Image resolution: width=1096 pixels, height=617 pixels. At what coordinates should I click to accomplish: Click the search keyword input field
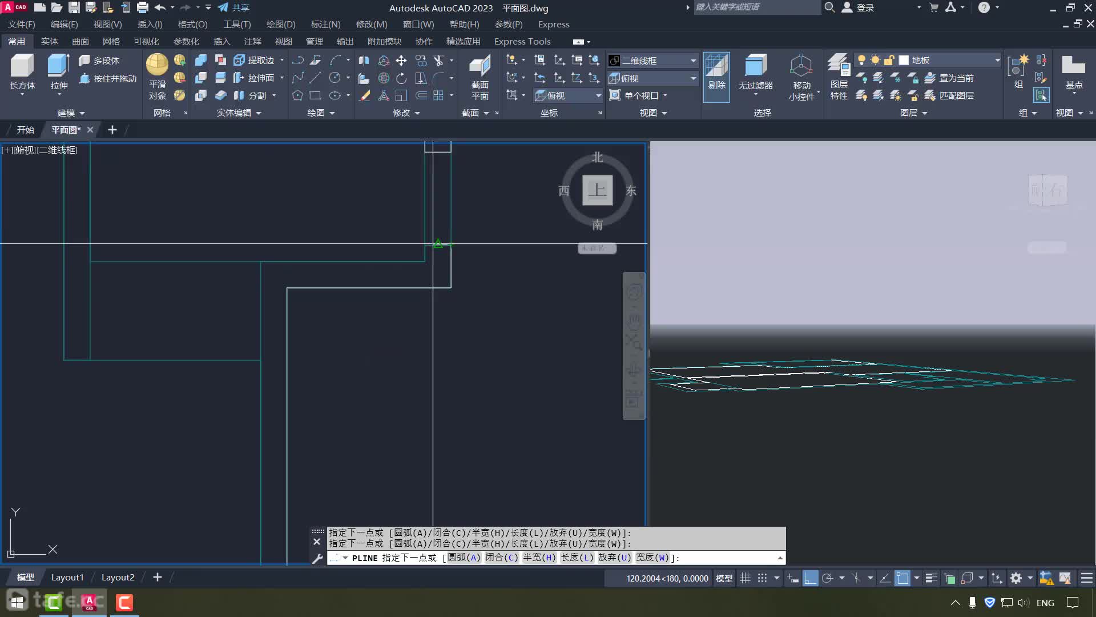(756, 7)
